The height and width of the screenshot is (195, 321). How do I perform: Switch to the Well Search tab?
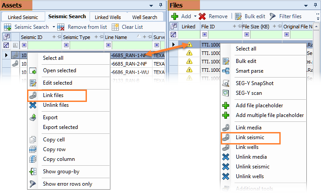[145, 17]
